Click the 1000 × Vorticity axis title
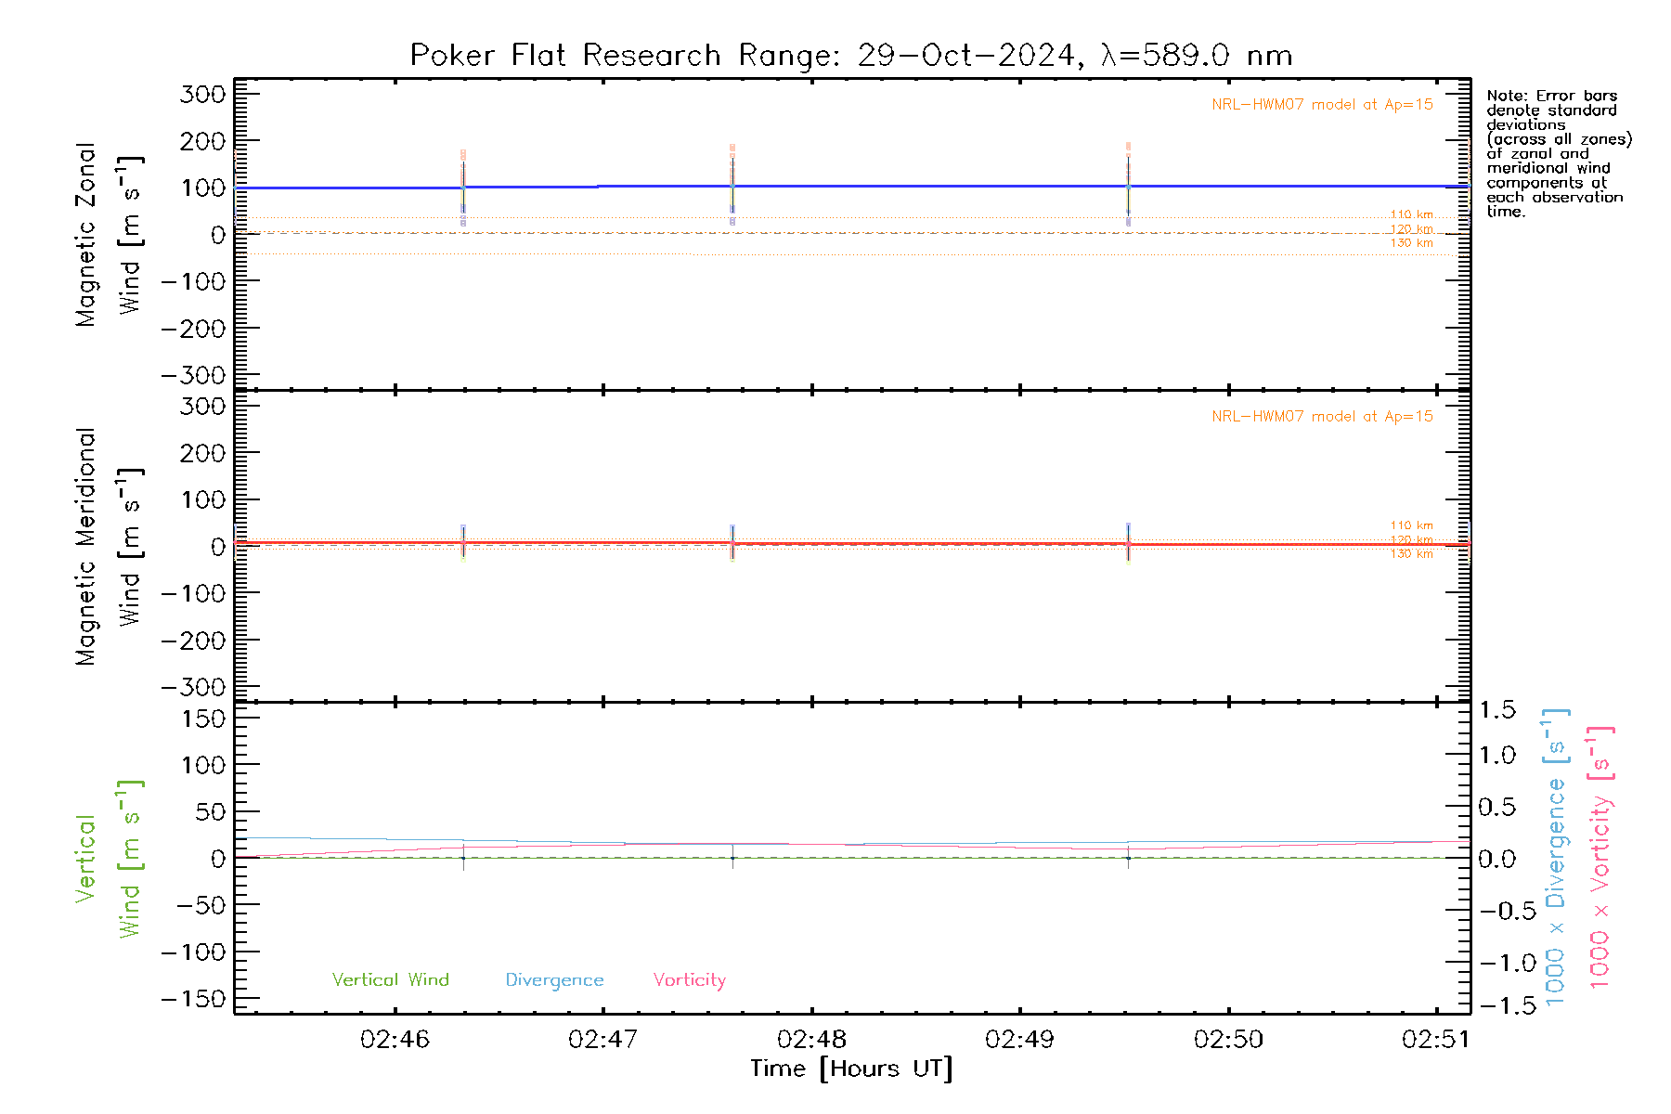This screenshot has height=1114, width=1671. click(x=1600, y=858)
